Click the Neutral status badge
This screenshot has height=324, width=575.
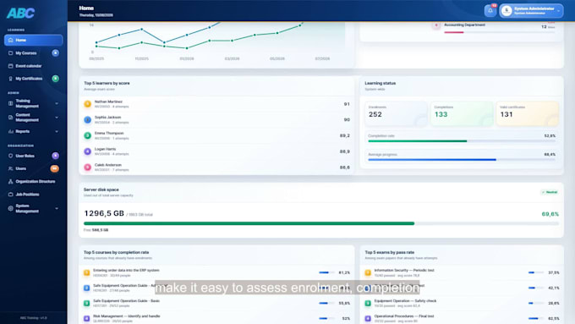[550, 192]
